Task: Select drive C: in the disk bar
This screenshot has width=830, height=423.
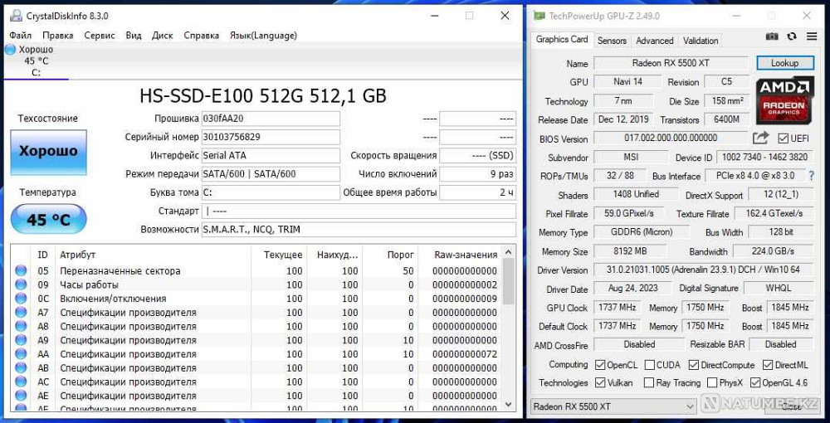Action: click(x=36, y=61)
